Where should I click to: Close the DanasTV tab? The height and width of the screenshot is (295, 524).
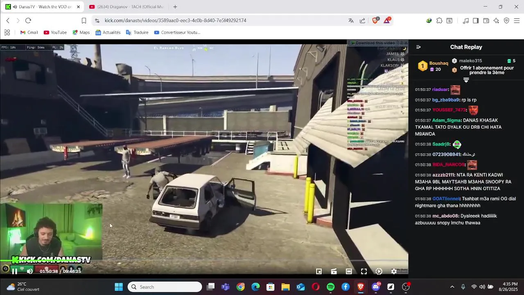(78, 7)
